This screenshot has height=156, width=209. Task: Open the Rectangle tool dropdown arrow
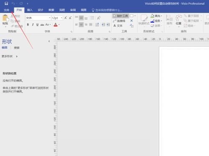pos(135,16)
